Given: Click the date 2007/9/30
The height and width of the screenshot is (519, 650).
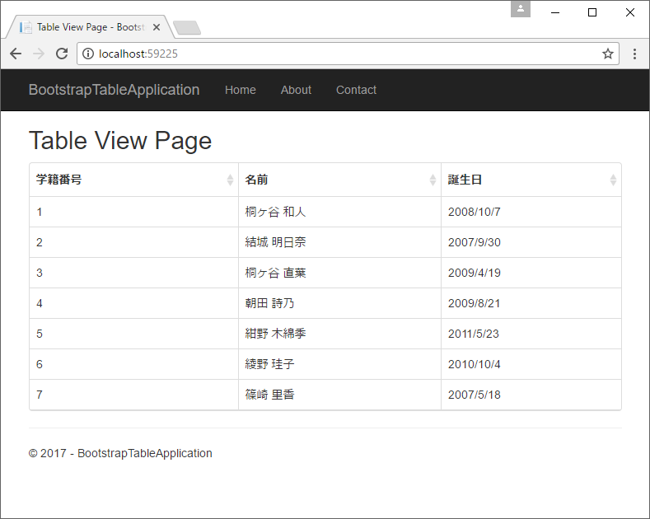Looking at the screenshot, I should [x=474, y=242].
